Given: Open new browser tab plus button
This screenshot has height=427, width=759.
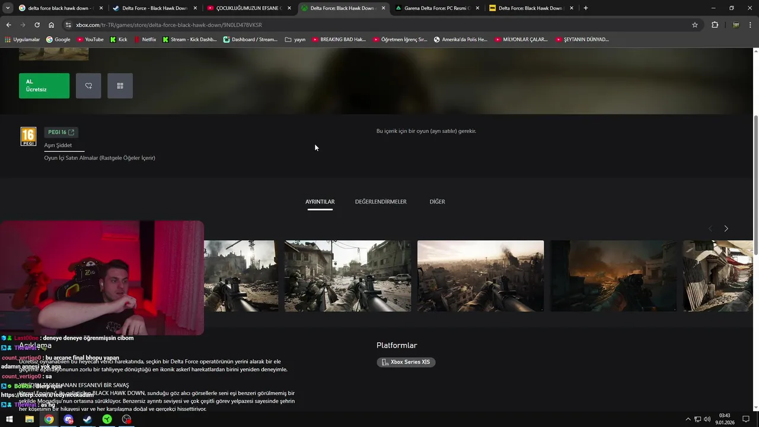Looking at the screenshot, I should click(x=586, y=8).
